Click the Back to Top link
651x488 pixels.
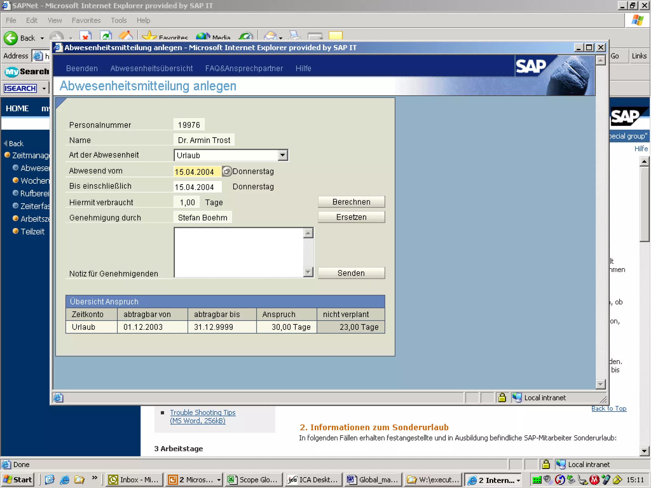point(609,408)
